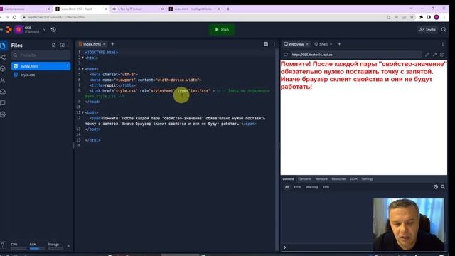455x256 pixels.
Task: Open the Files panel three-dot menu
Action: click(68, 46)
